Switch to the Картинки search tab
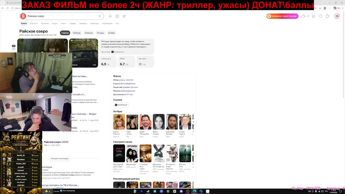Image resolution: width=345 pixels, height=194 pixels. (45, 23)
